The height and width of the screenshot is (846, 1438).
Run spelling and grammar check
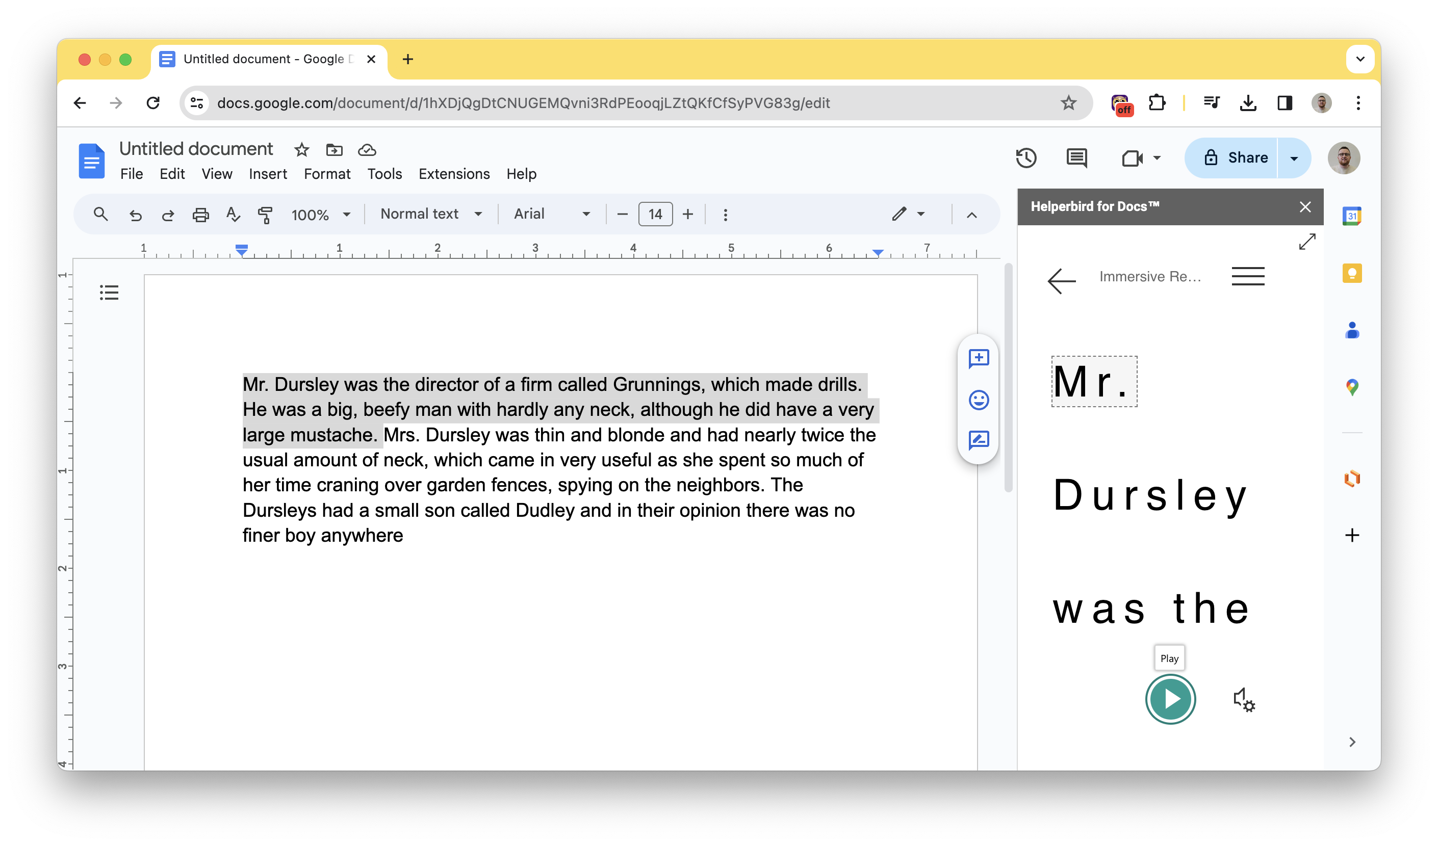[232, 215]
